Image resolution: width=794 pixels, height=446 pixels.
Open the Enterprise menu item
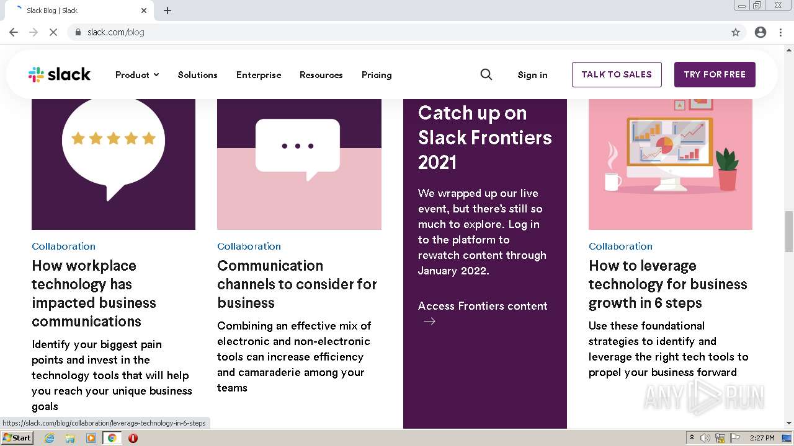[259, 74]
